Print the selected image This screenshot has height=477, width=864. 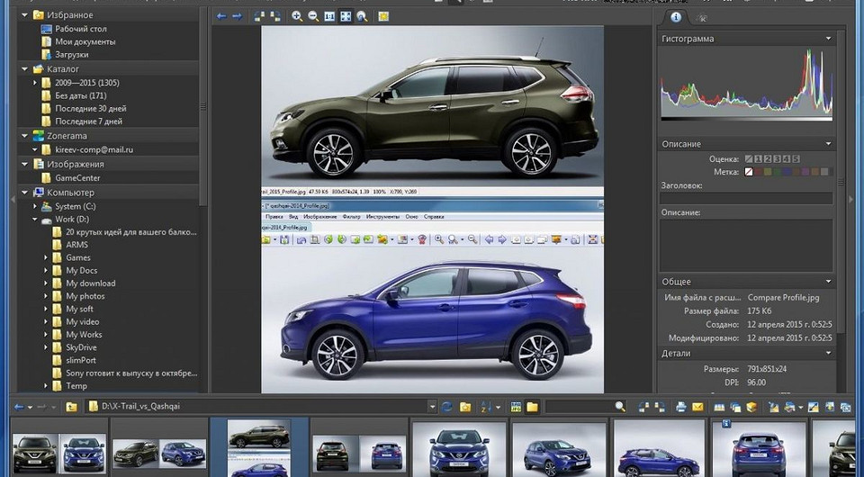(x=681, y=407)
